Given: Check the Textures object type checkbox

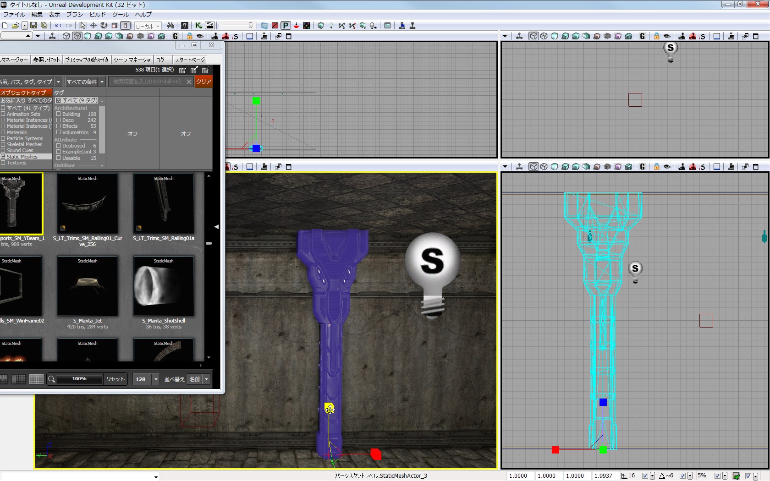Looking at the screenshot, I should (x=3, y=163).
